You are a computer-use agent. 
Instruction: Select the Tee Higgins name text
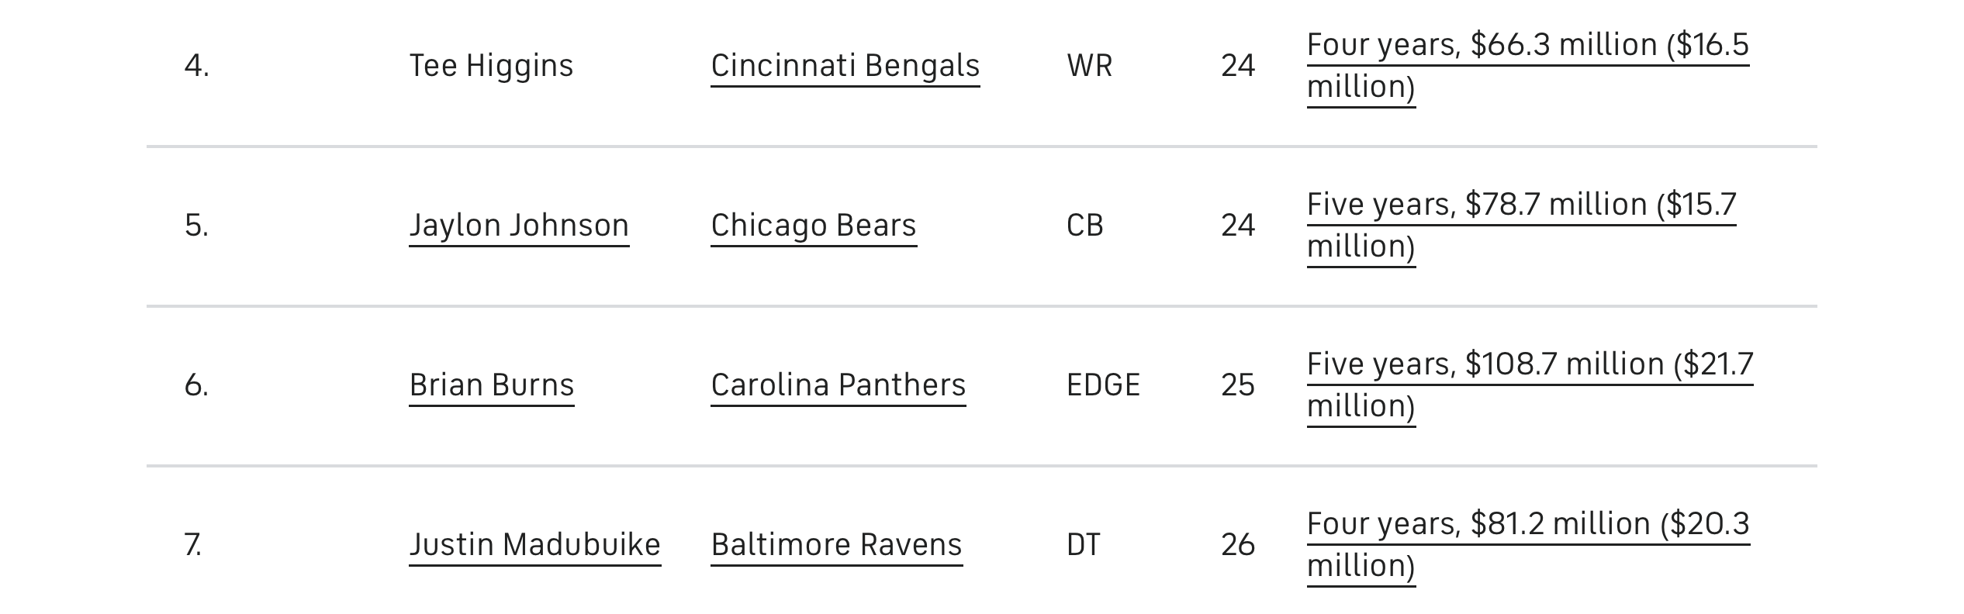pos(491,66)
